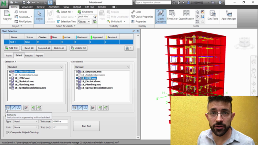
Task: Open the Properties panel
Action: 139,21
